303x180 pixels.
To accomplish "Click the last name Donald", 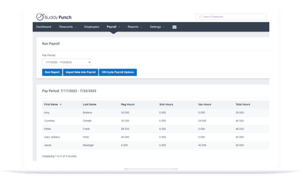I will click(x=87, y=121).
